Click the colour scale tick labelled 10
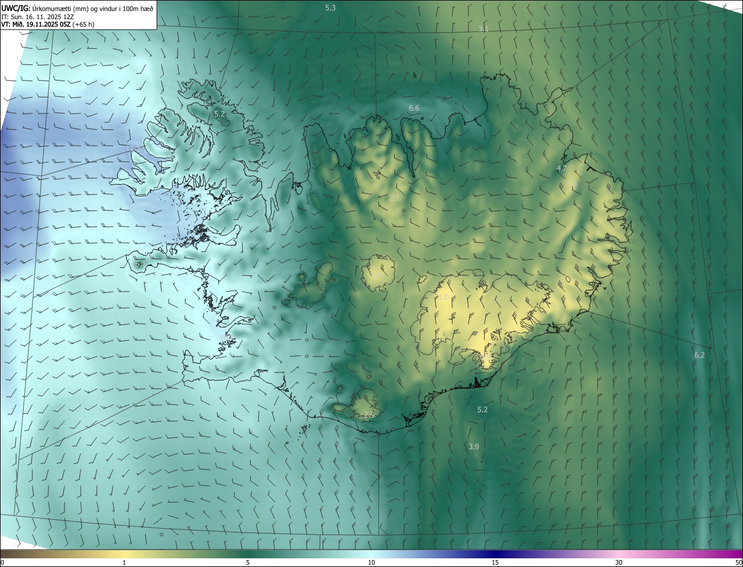 [x=371, y=562]
